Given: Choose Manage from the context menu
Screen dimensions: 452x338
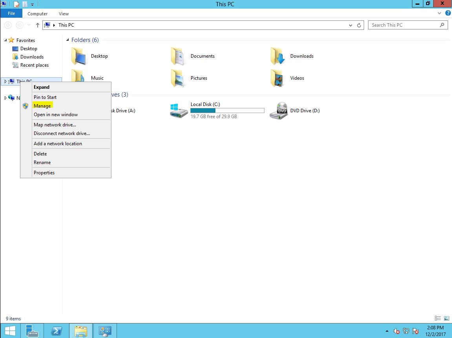Looking at the screenshot, I should pos(42,106).
